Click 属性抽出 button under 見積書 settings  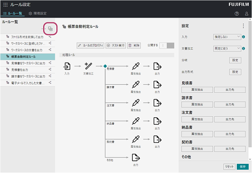click(197, 90)
